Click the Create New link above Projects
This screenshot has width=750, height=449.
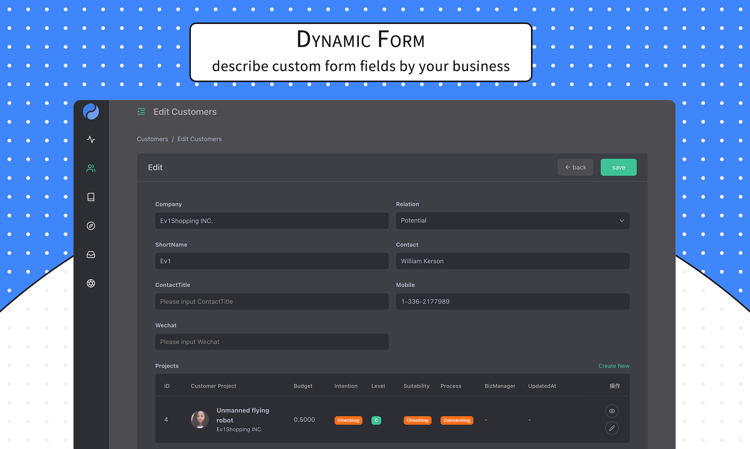click(x=614, y=366)
